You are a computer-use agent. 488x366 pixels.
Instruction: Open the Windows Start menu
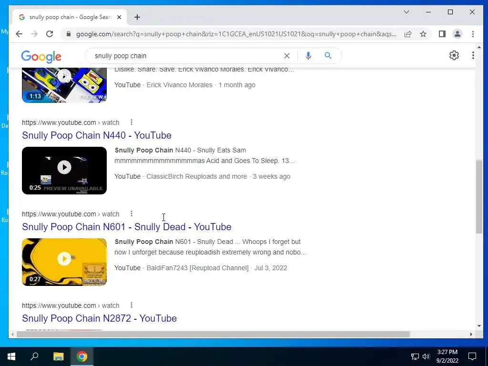[x=11, y=356]
